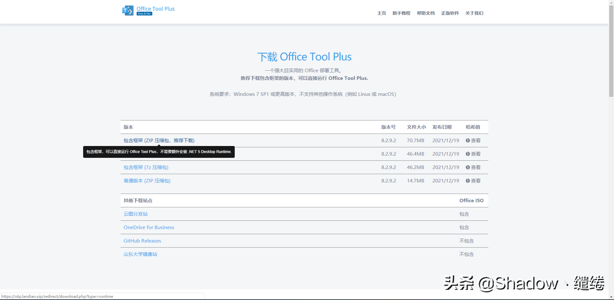Click 2021/12/19 date in 70.7MB row
Screen dimensions: 614x300
pyautogui.click(x=446, y=141)
